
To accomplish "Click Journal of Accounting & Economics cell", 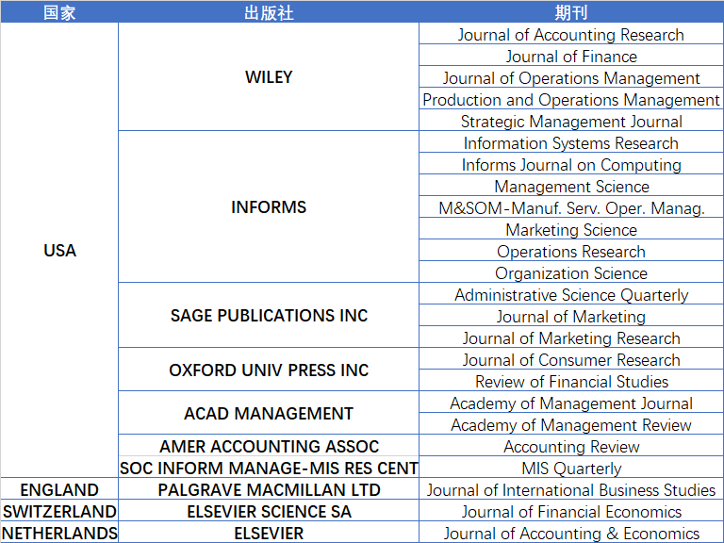I will click(571, 533).
